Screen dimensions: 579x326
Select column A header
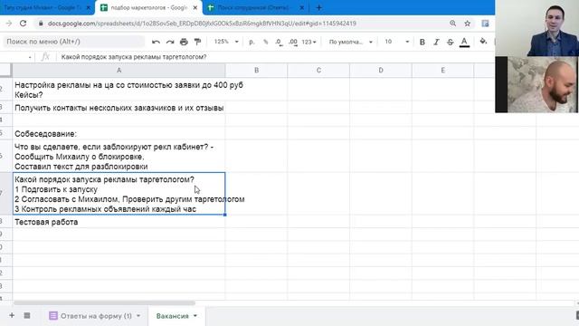pos(119,71)
